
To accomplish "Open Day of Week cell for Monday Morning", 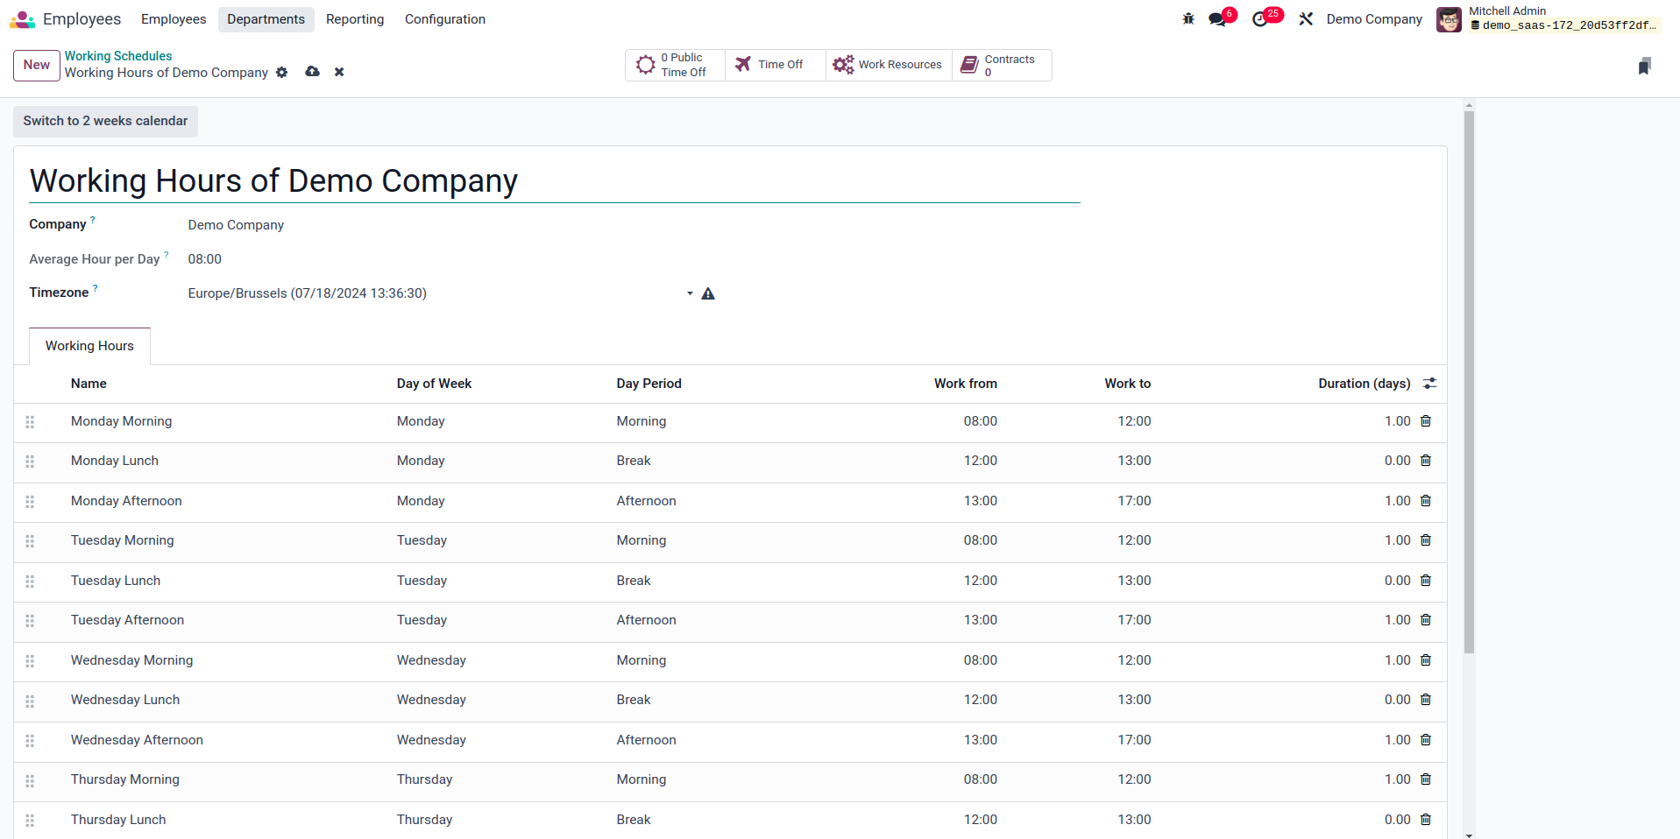I will 500,421.
